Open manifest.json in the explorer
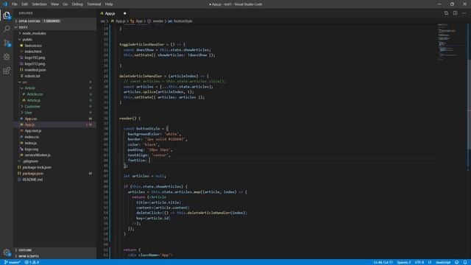Viewport: 471px width, 265px height. pyautogui.click(x=54, y=70)
